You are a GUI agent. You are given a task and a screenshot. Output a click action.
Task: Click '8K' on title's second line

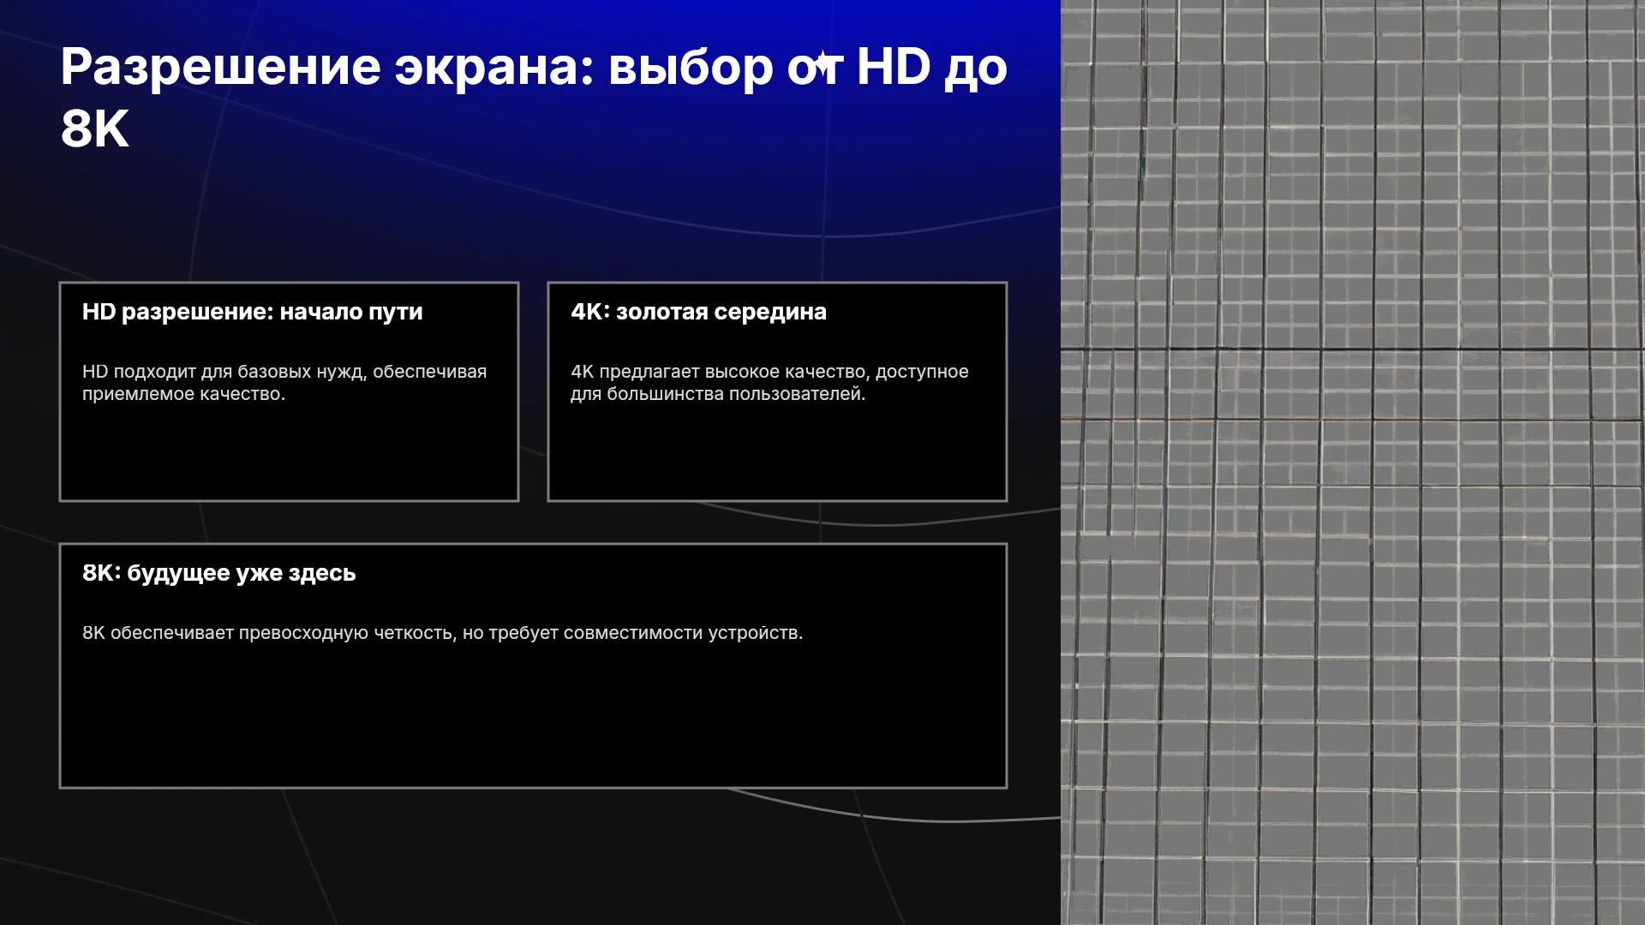point(95,129)
